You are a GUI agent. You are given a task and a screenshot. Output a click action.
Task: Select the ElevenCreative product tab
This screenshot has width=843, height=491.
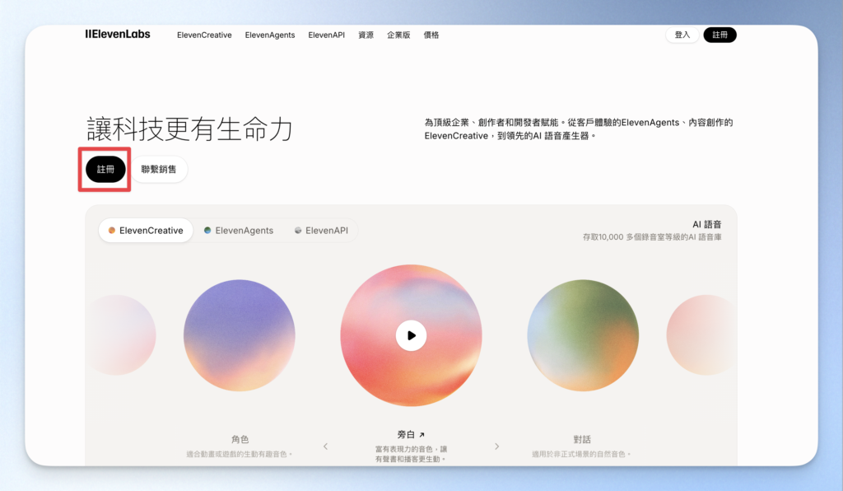coord(146,230)
